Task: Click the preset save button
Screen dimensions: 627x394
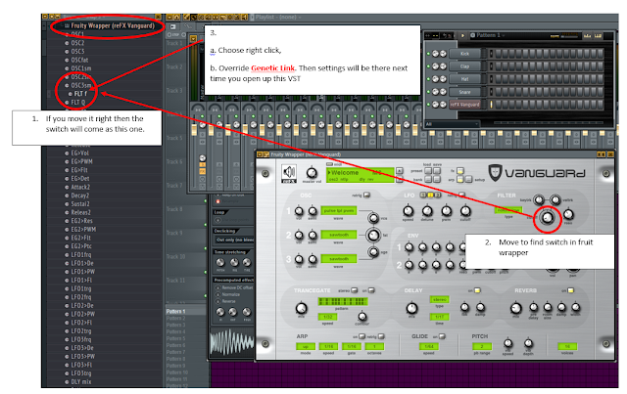Action: pyautogui.click(x=437, y=171)
